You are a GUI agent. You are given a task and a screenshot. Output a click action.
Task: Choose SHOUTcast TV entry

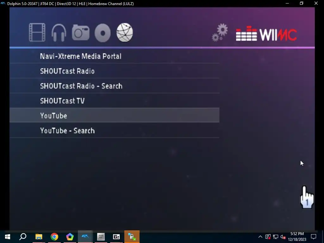click(x=114, y=101)
